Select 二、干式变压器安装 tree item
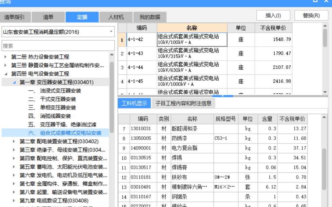The width and height of the screenshot is (332, 207). 52,99
